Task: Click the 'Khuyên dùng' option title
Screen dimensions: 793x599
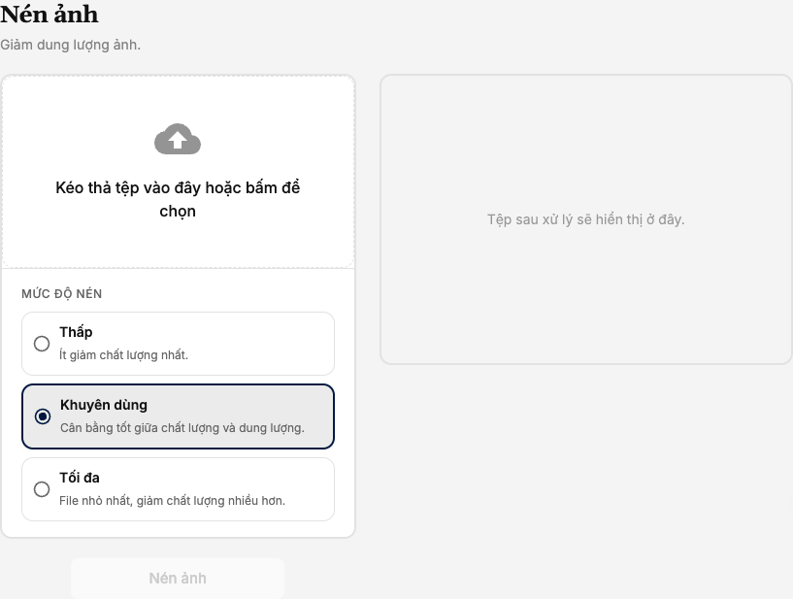Action: point(104,405)
